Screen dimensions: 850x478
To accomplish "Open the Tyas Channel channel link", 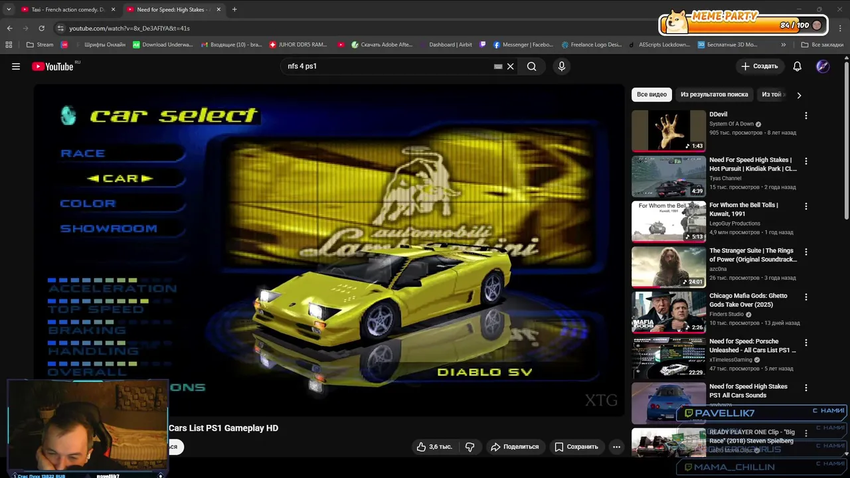I will click(725, 178).
